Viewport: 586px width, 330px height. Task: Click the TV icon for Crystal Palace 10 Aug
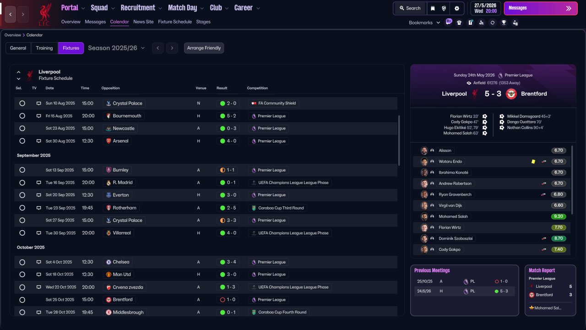point(39,104)
